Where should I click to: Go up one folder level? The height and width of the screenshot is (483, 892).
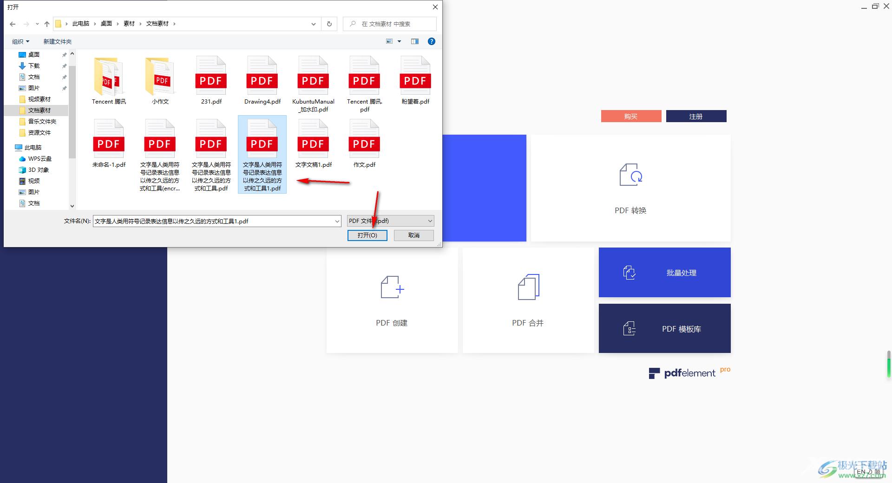46,24
